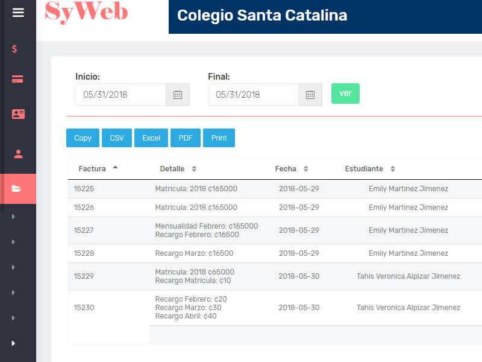The height and width of the screenshot is (362, 482).
Task: Click the SyWeb logo
Action: [86, 11]
